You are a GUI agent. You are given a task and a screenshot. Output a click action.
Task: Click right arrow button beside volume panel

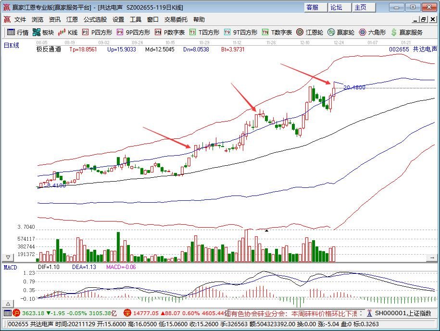pos(432,257)
